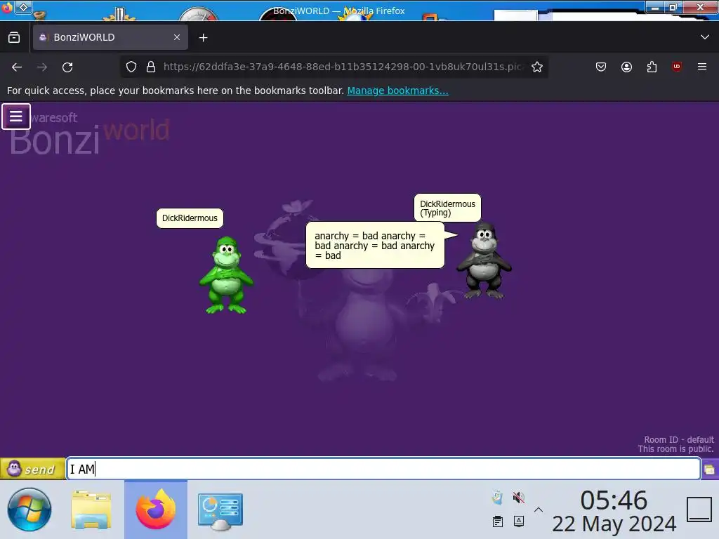
Task: Expand hidden system tray icons arrow
Action: click(539, 510)
